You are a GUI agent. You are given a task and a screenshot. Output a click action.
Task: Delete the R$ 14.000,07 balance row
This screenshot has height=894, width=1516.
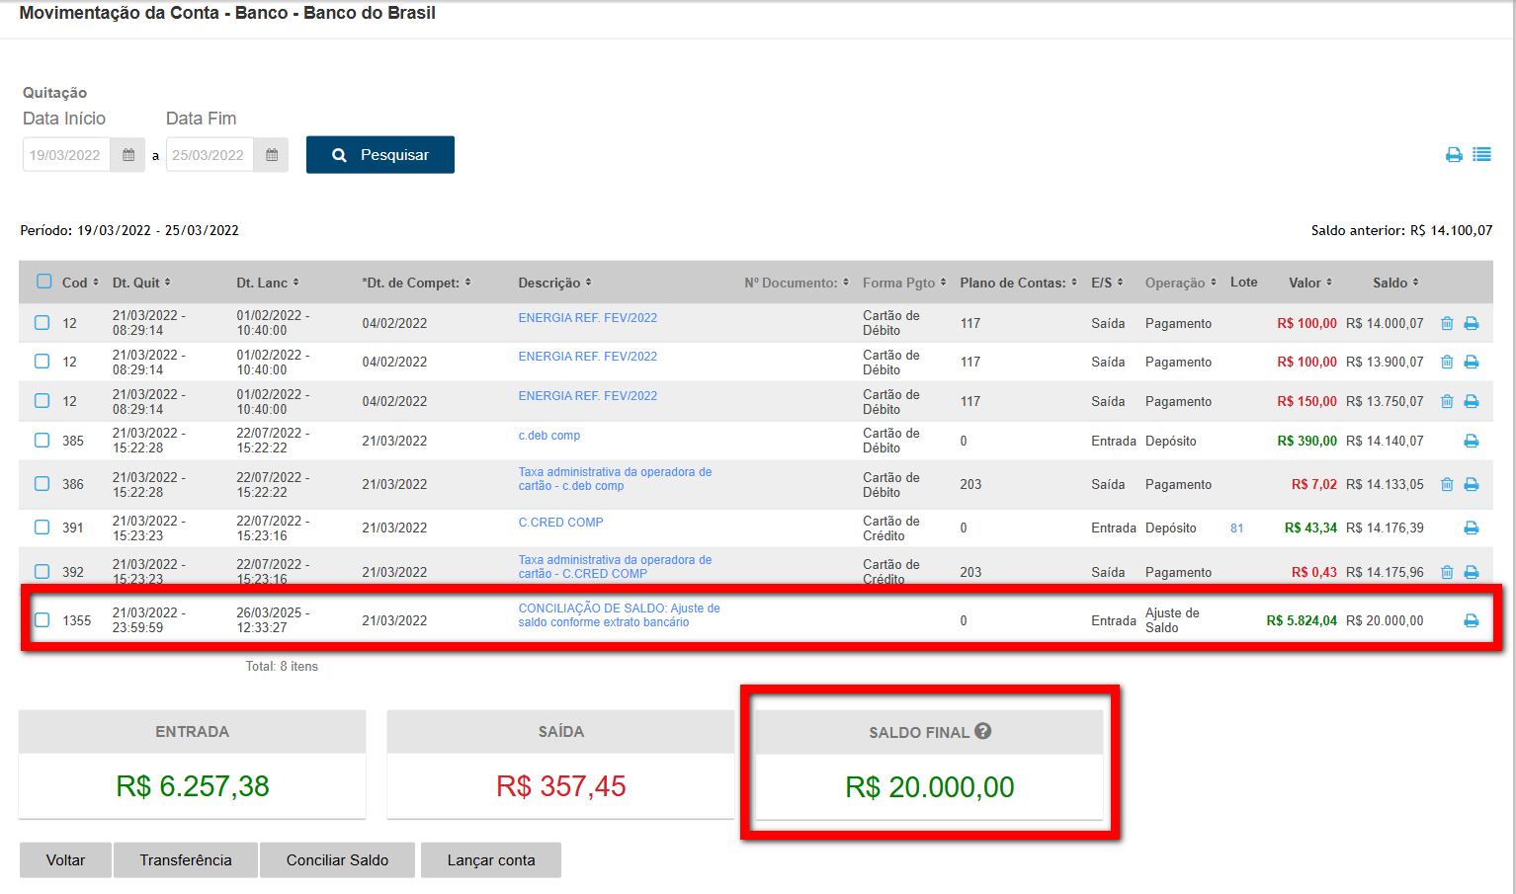click(x=1447, y=323)
